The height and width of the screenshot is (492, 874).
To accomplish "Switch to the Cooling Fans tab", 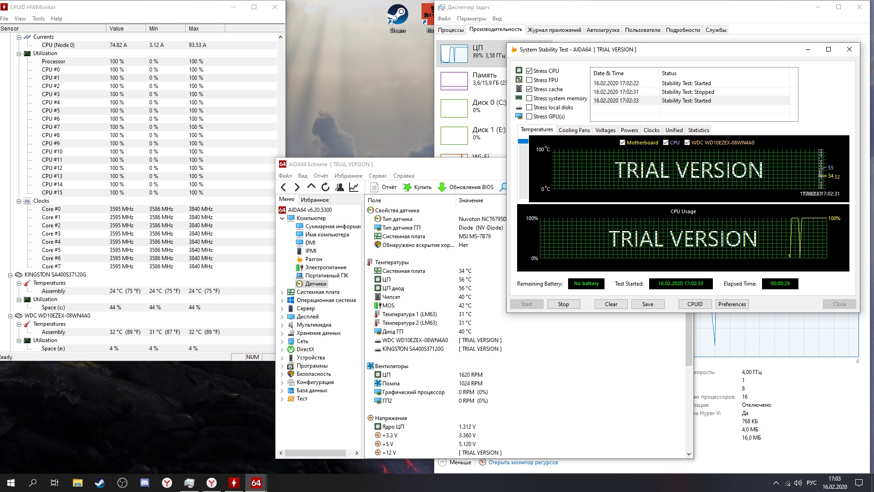I will [x=574, y=130].
